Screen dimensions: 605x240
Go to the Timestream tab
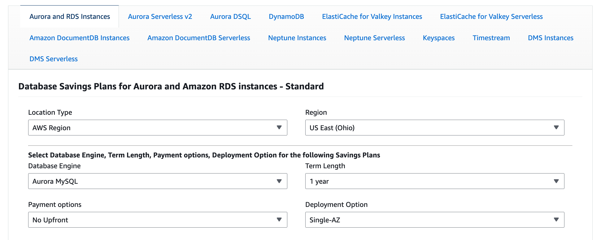(x=491, y=38)
